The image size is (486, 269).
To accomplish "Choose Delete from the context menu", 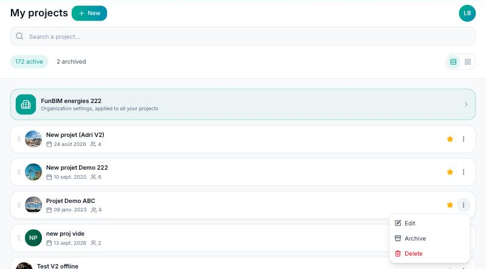I will click(430, 253).
